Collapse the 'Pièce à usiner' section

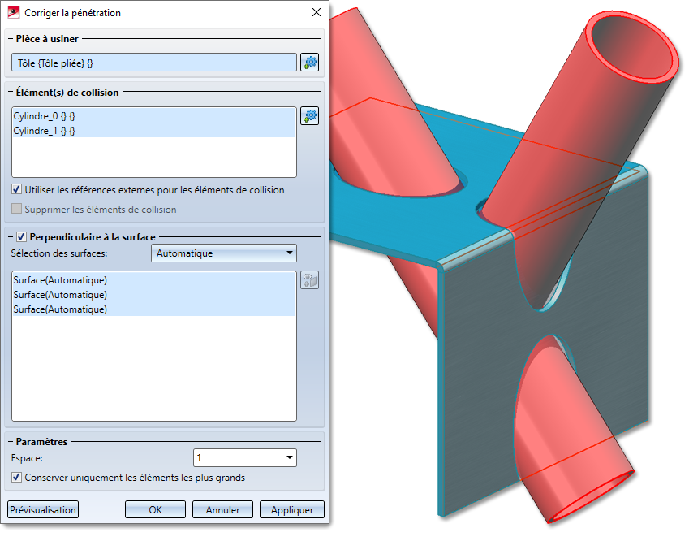tap(10, 39)
